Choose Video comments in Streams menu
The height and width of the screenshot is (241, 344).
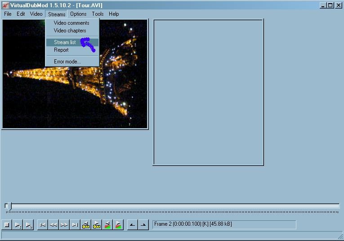pyautogui.click(x=72, y=23)
